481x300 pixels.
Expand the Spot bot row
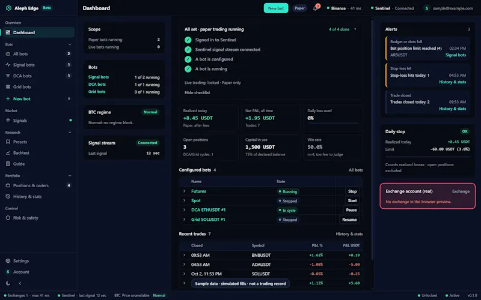(x=184, y=200)
